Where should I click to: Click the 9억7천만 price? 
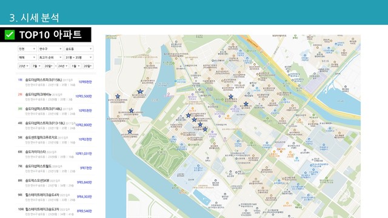86,168
